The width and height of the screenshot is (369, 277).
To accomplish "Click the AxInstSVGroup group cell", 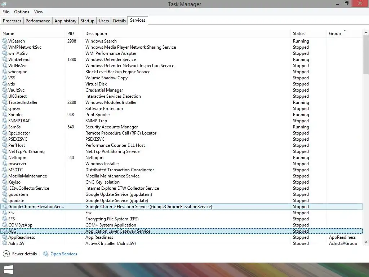I will click(x=343, y=243).
